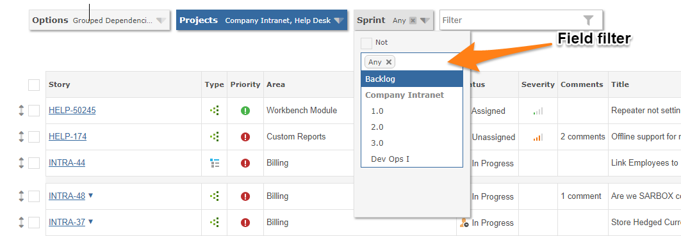
Task: Sort by Priority column header
Action: tap(245, 84)
